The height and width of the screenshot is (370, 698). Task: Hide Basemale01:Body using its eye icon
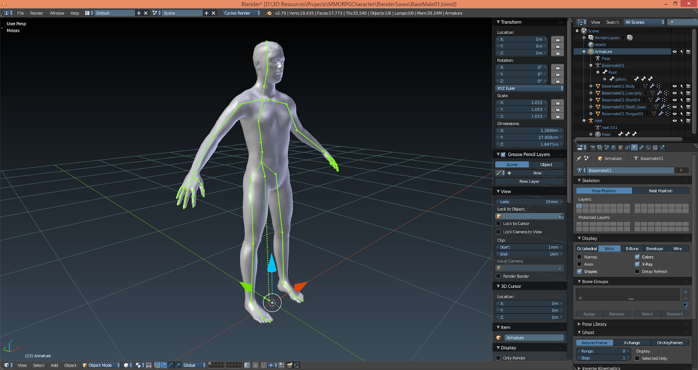pos(674,86)
